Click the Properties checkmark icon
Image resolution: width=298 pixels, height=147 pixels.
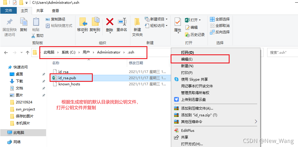(x=178, y=22)
